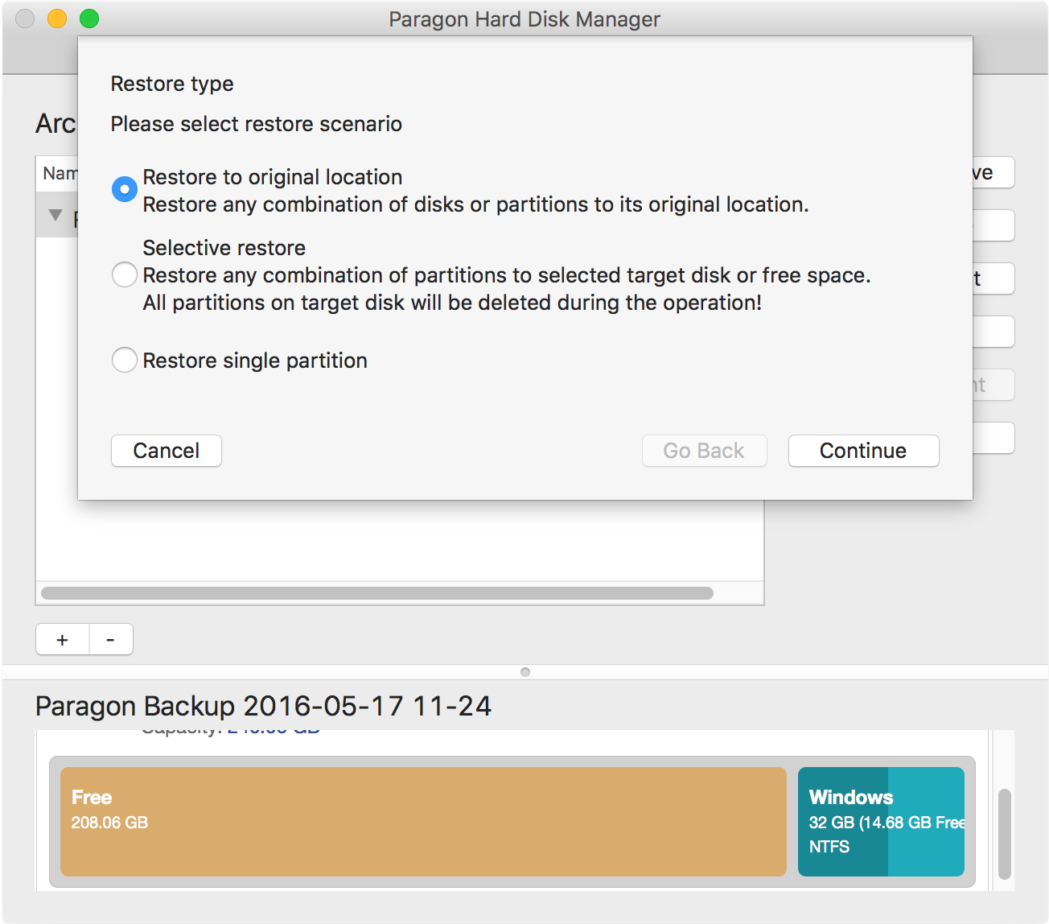Click the split pane divider handle
This screenshot has height=924, width=1049.
[x=525, y=671]
